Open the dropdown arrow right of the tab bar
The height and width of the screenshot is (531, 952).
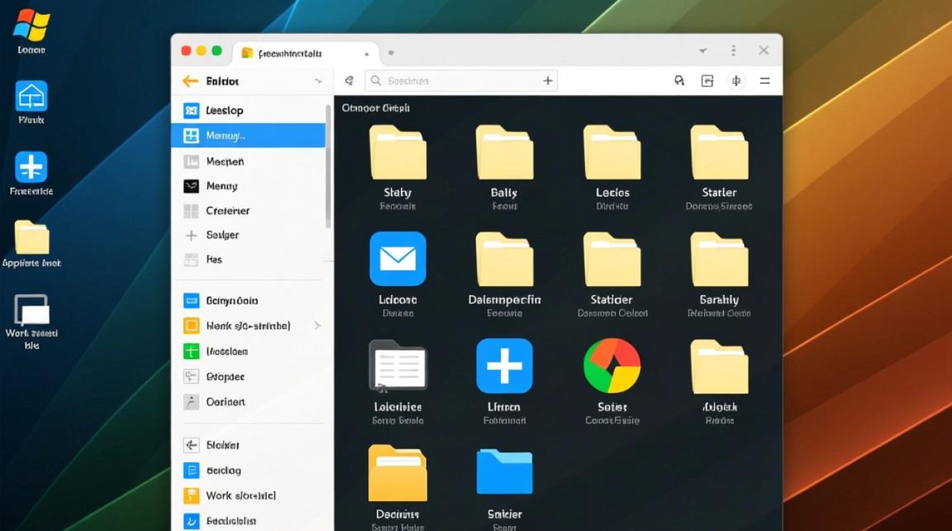(702, 50)
